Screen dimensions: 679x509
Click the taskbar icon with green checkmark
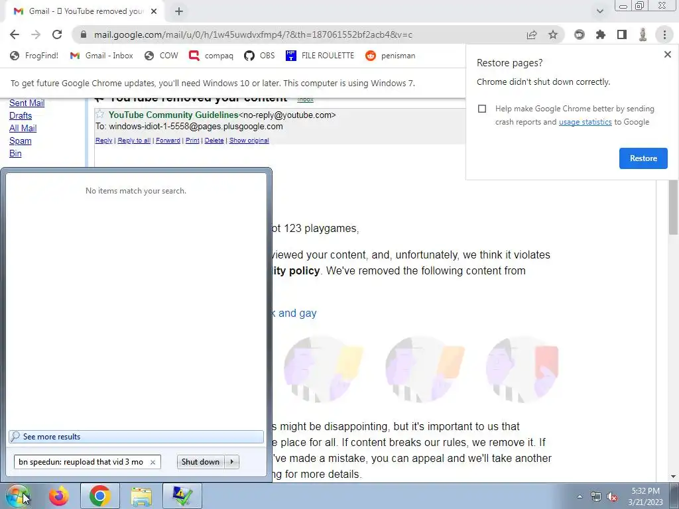pyautogui.click(x=182, y=496)
